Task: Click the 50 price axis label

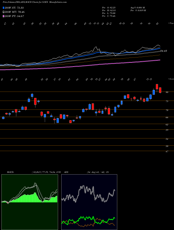Action: (167, 146)
